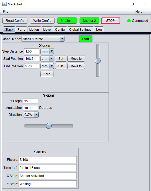
Task: Open the Start Position um unit dropdown
Action: point(47,58)
